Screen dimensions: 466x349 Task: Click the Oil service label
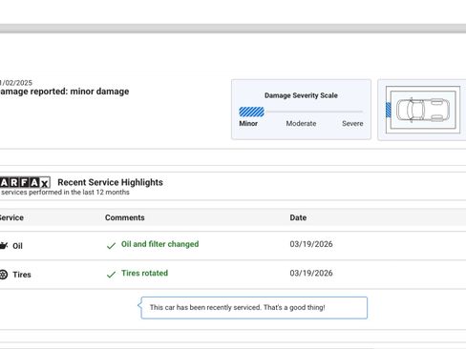coord(17,246)
